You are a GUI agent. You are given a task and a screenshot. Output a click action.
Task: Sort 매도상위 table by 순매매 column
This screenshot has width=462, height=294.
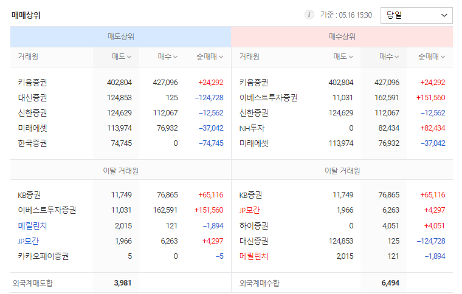[x=210, y=56]
